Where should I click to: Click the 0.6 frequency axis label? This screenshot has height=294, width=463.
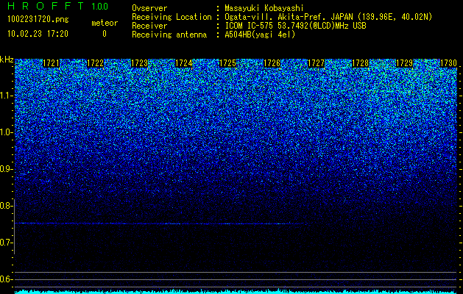6,279
